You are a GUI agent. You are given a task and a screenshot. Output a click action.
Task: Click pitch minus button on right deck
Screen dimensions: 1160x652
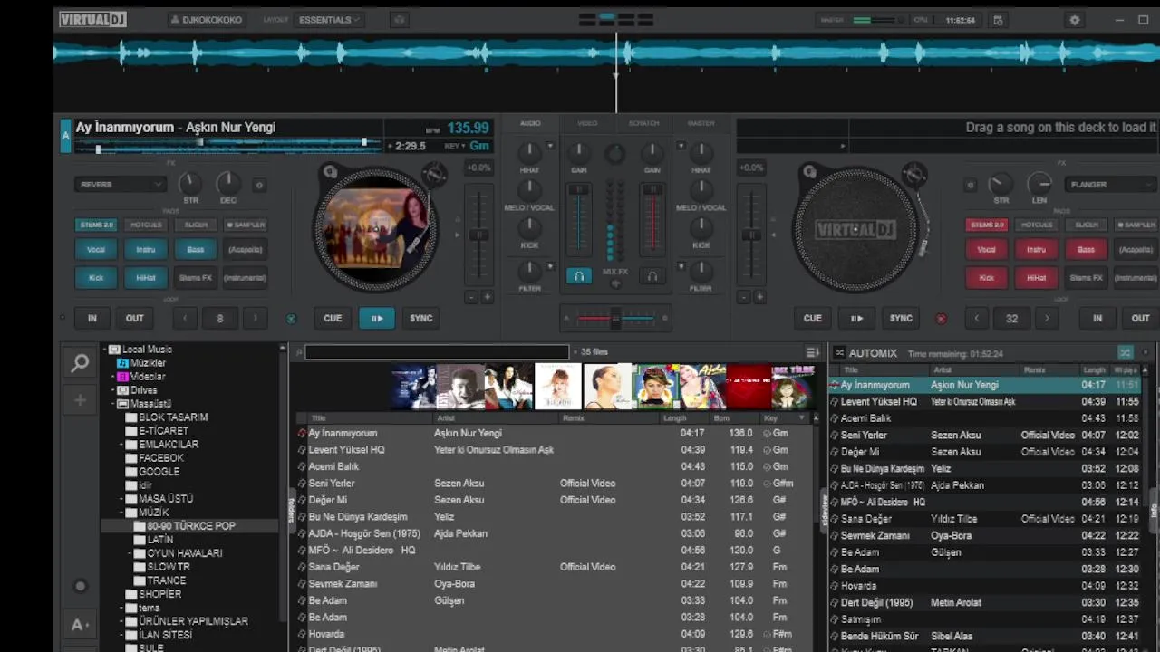point(744,297)
